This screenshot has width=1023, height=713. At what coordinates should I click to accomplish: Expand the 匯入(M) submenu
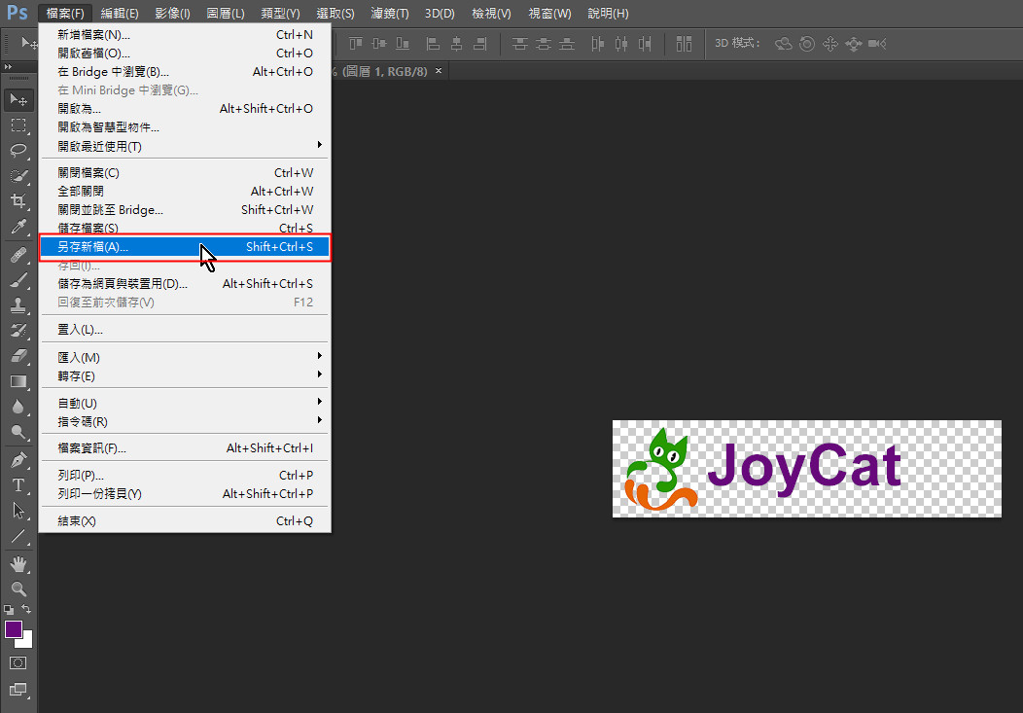[185, 358]
